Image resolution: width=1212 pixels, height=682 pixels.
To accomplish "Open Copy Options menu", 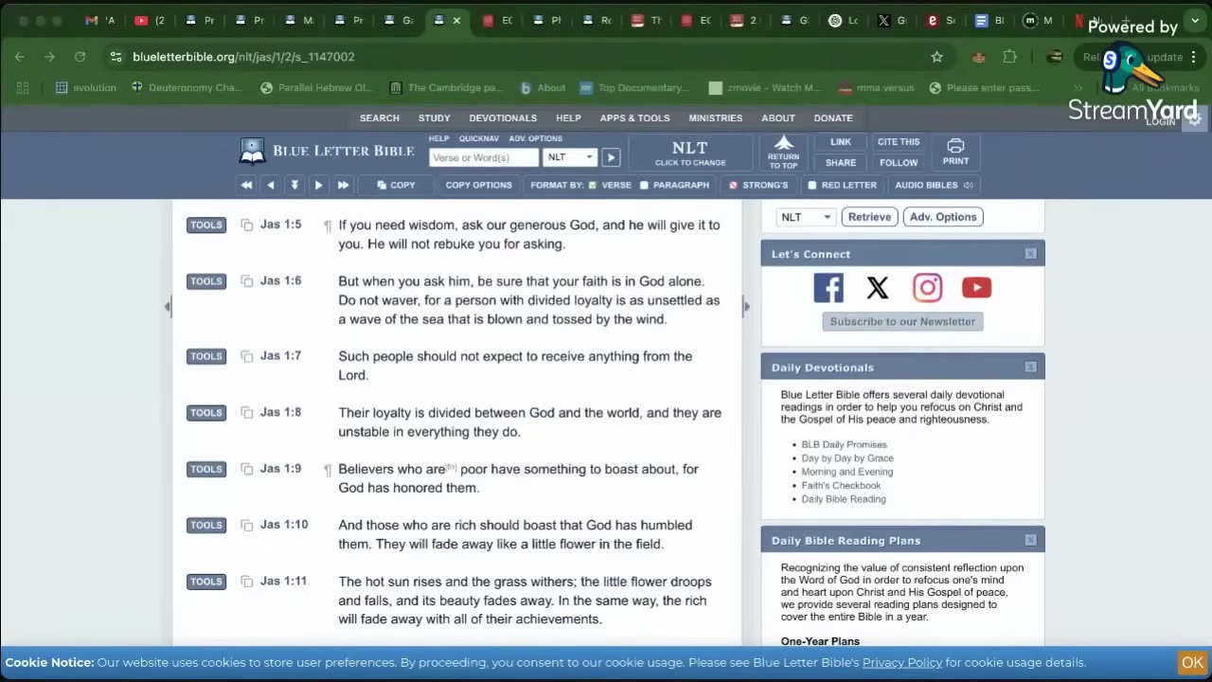I will click(478, 185).
